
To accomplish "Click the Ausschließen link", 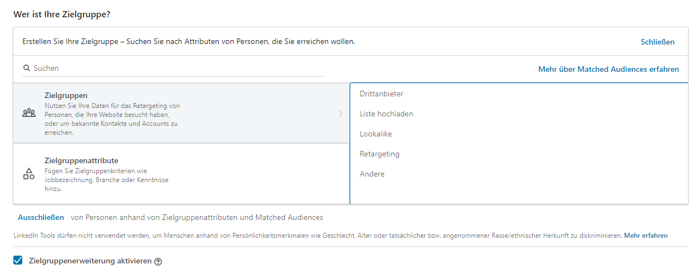I will (x=41, y=217).
